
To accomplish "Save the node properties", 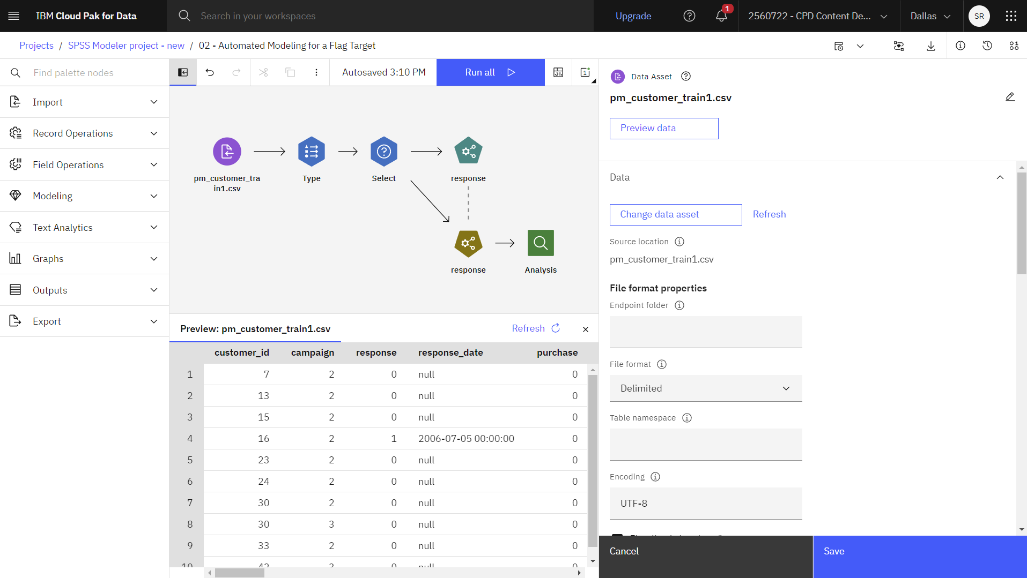I will [920, 557].
